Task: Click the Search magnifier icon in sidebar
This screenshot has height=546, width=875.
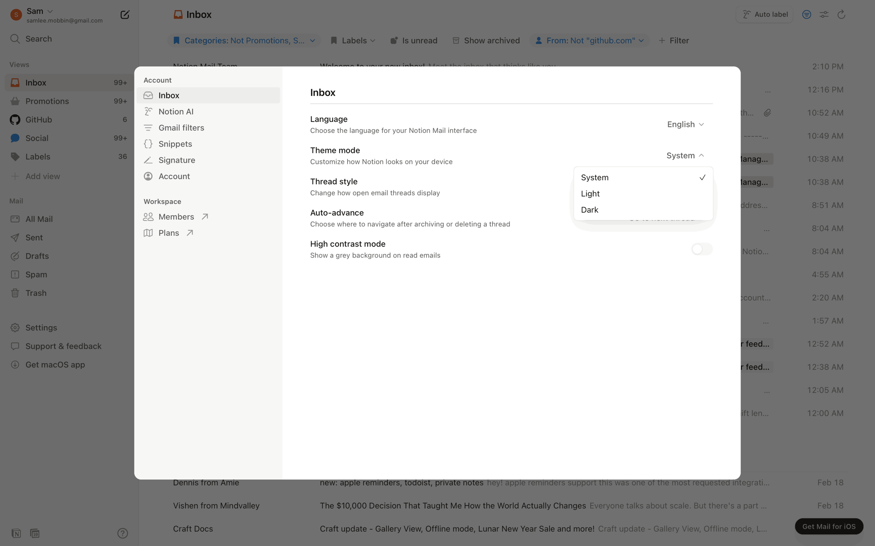Action: point(15,39)
